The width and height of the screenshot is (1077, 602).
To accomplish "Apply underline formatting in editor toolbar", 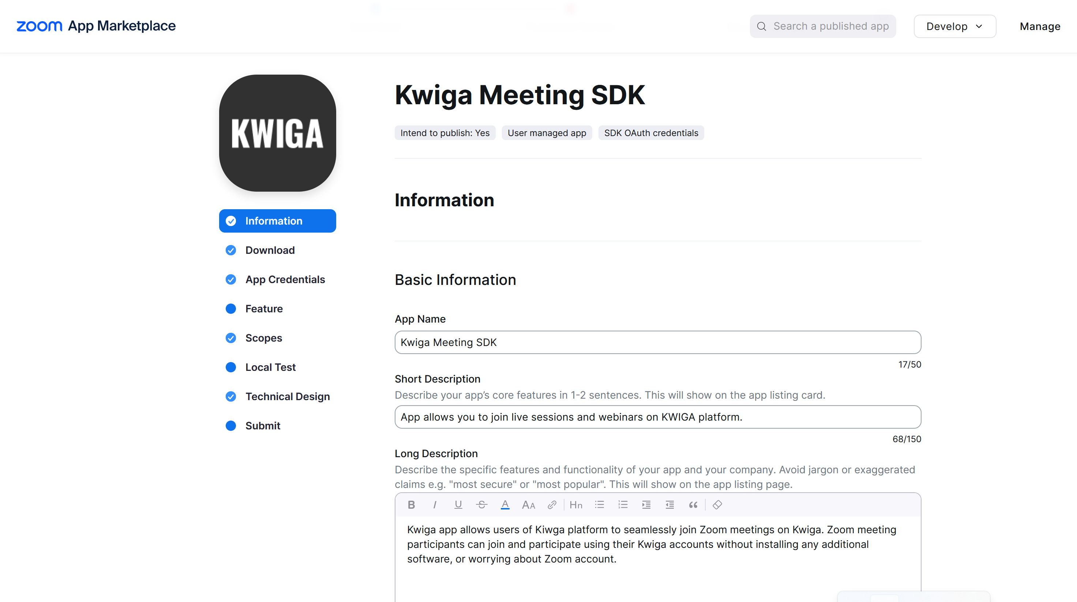I will click(458, 505).
